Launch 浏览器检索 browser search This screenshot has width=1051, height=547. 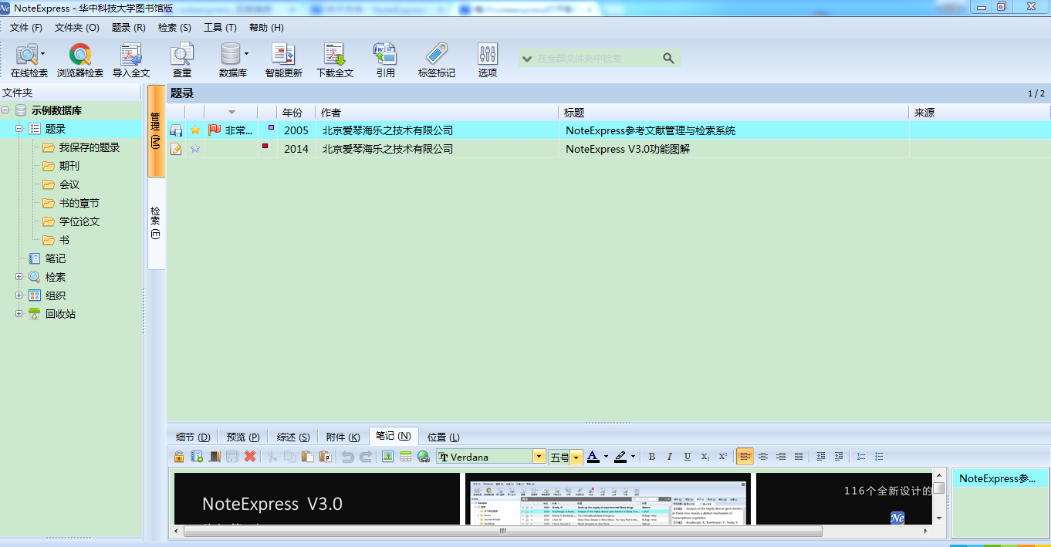(80, 60)
